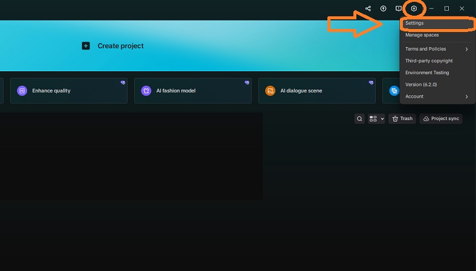Click the search magnifier icon
The height and width of the screenshot is (271, 476).
pos(359,119)
